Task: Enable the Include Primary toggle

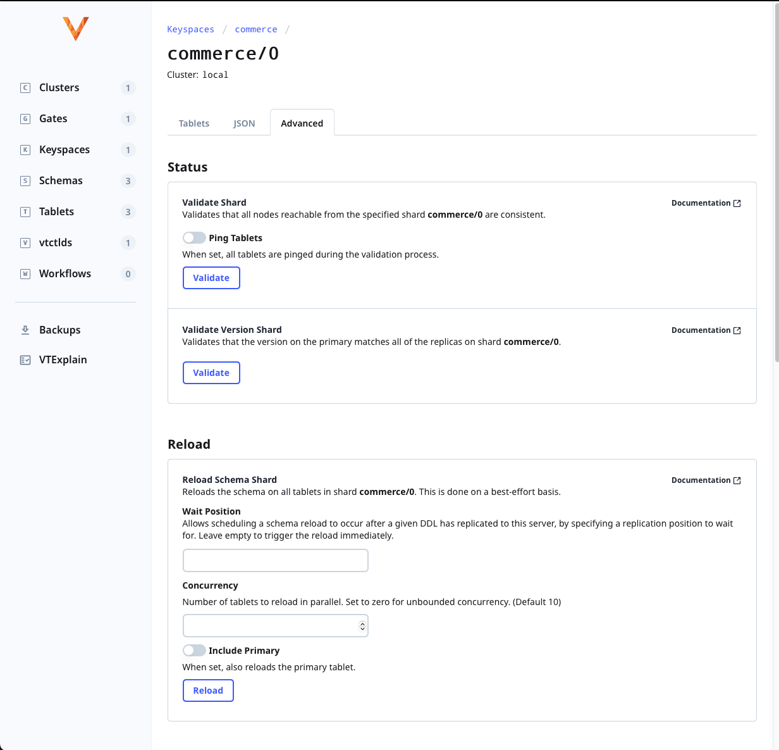Action: pyautogui.click(x=194, y=650)
